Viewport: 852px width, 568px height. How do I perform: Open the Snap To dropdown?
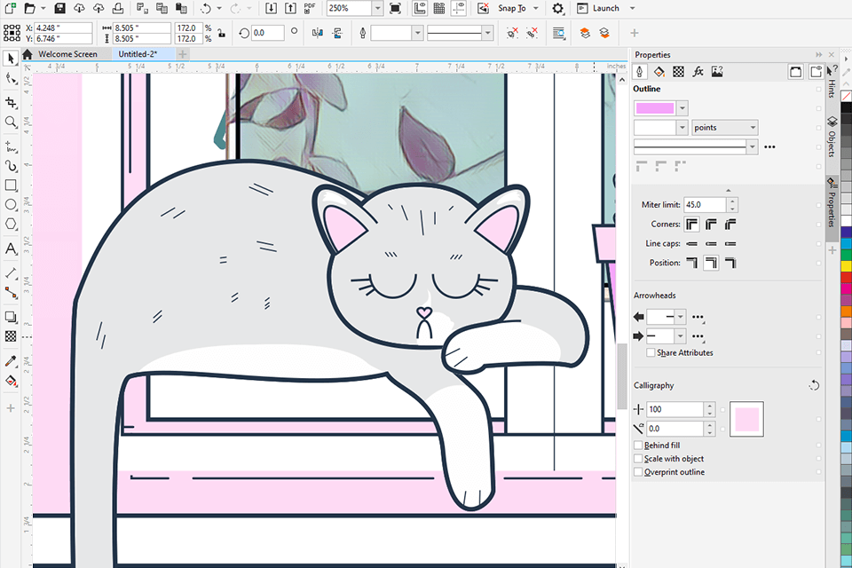[536, 8]
